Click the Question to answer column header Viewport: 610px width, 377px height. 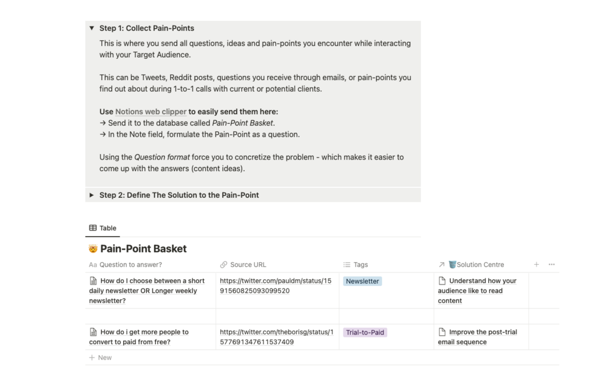tap(130, 265)
